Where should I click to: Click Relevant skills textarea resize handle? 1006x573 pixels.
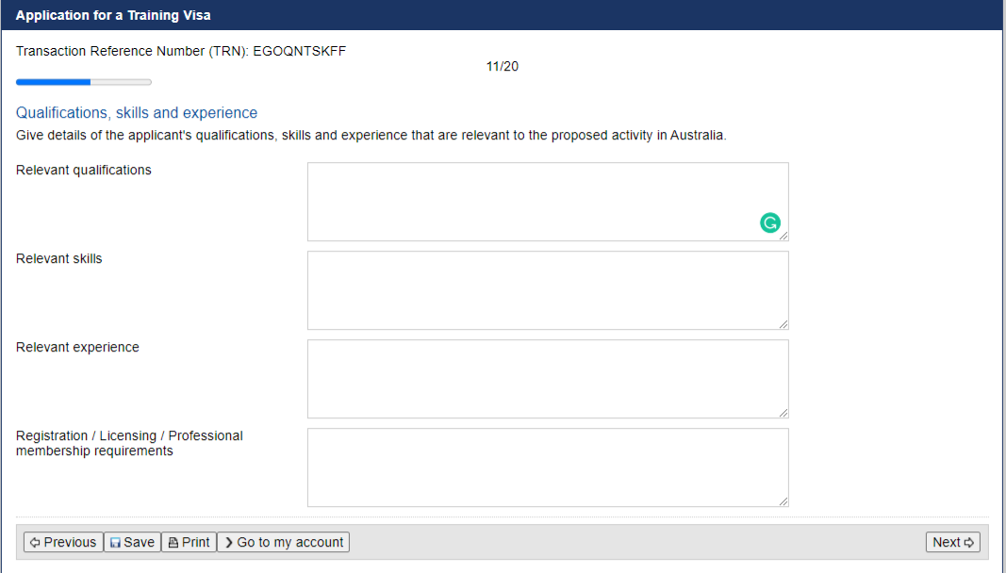(x=783, y=324)
